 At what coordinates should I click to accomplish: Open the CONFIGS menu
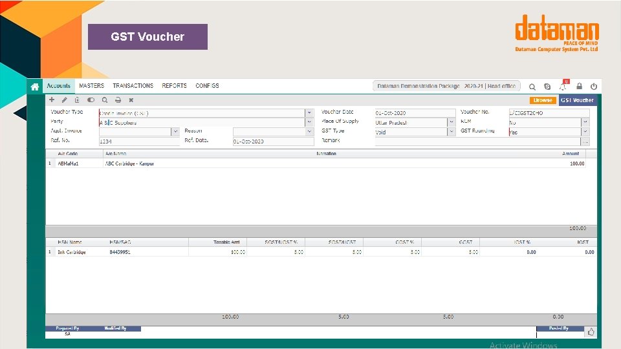pyautogui.click(x=207, y=86)
